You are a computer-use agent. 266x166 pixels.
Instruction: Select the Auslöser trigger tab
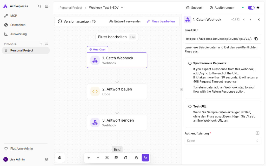(98, 49)
